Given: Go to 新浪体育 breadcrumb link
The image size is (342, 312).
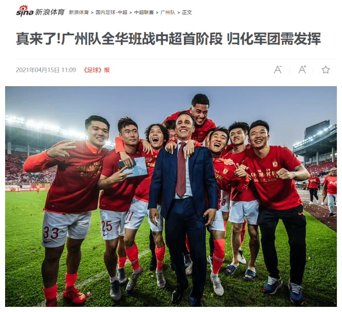Looking at the screenshot, I should click(x=79, y=12).
